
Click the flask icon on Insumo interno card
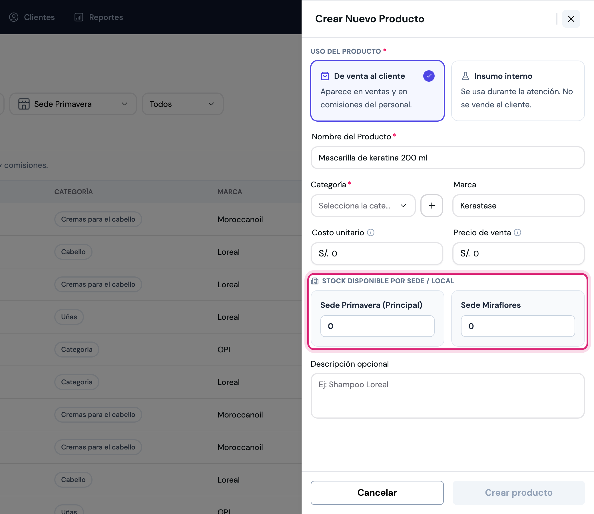(465, 76)
